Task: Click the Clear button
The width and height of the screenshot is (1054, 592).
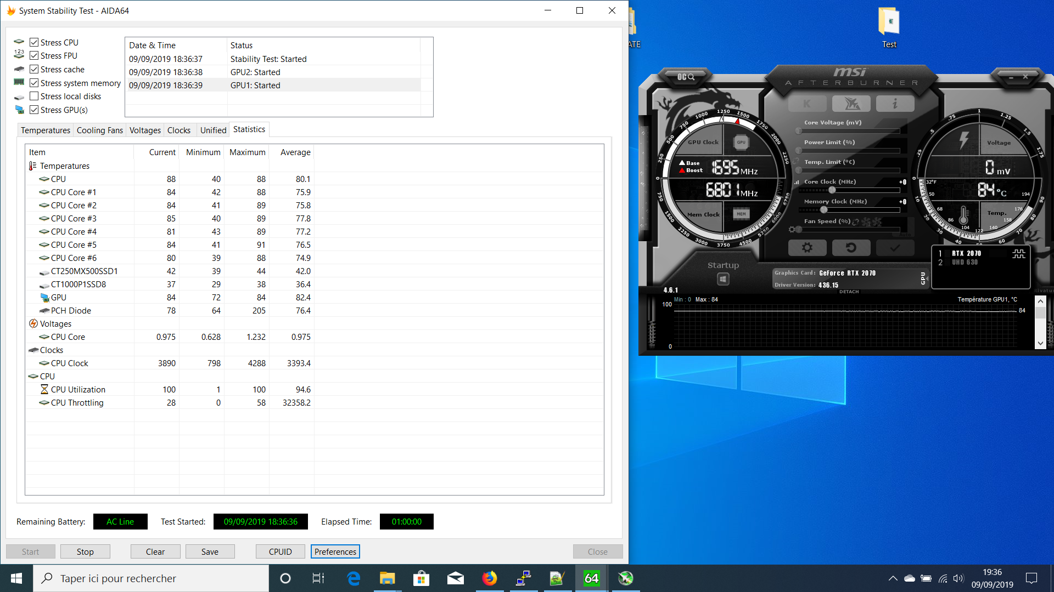Action: tap(155, 551)
